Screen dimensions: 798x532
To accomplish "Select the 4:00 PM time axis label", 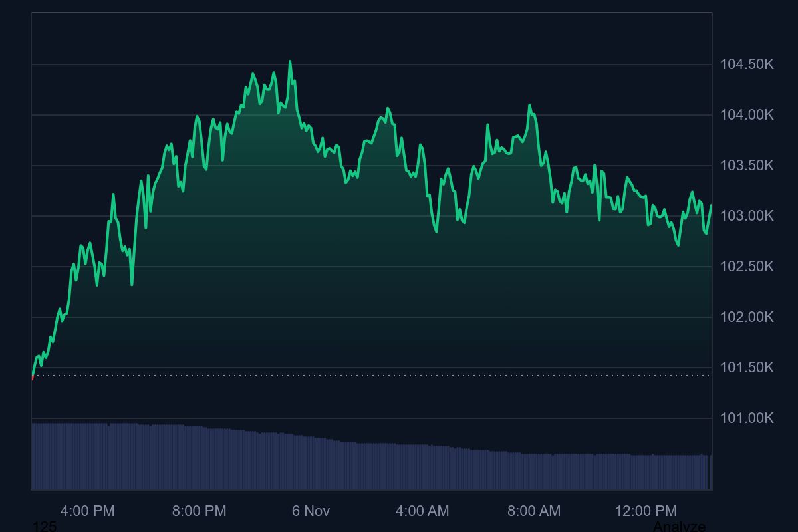I will click(x=87, y=511).
